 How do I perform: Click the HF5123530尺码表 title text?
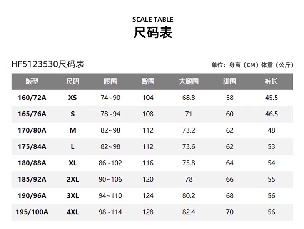tap(48, 64)
